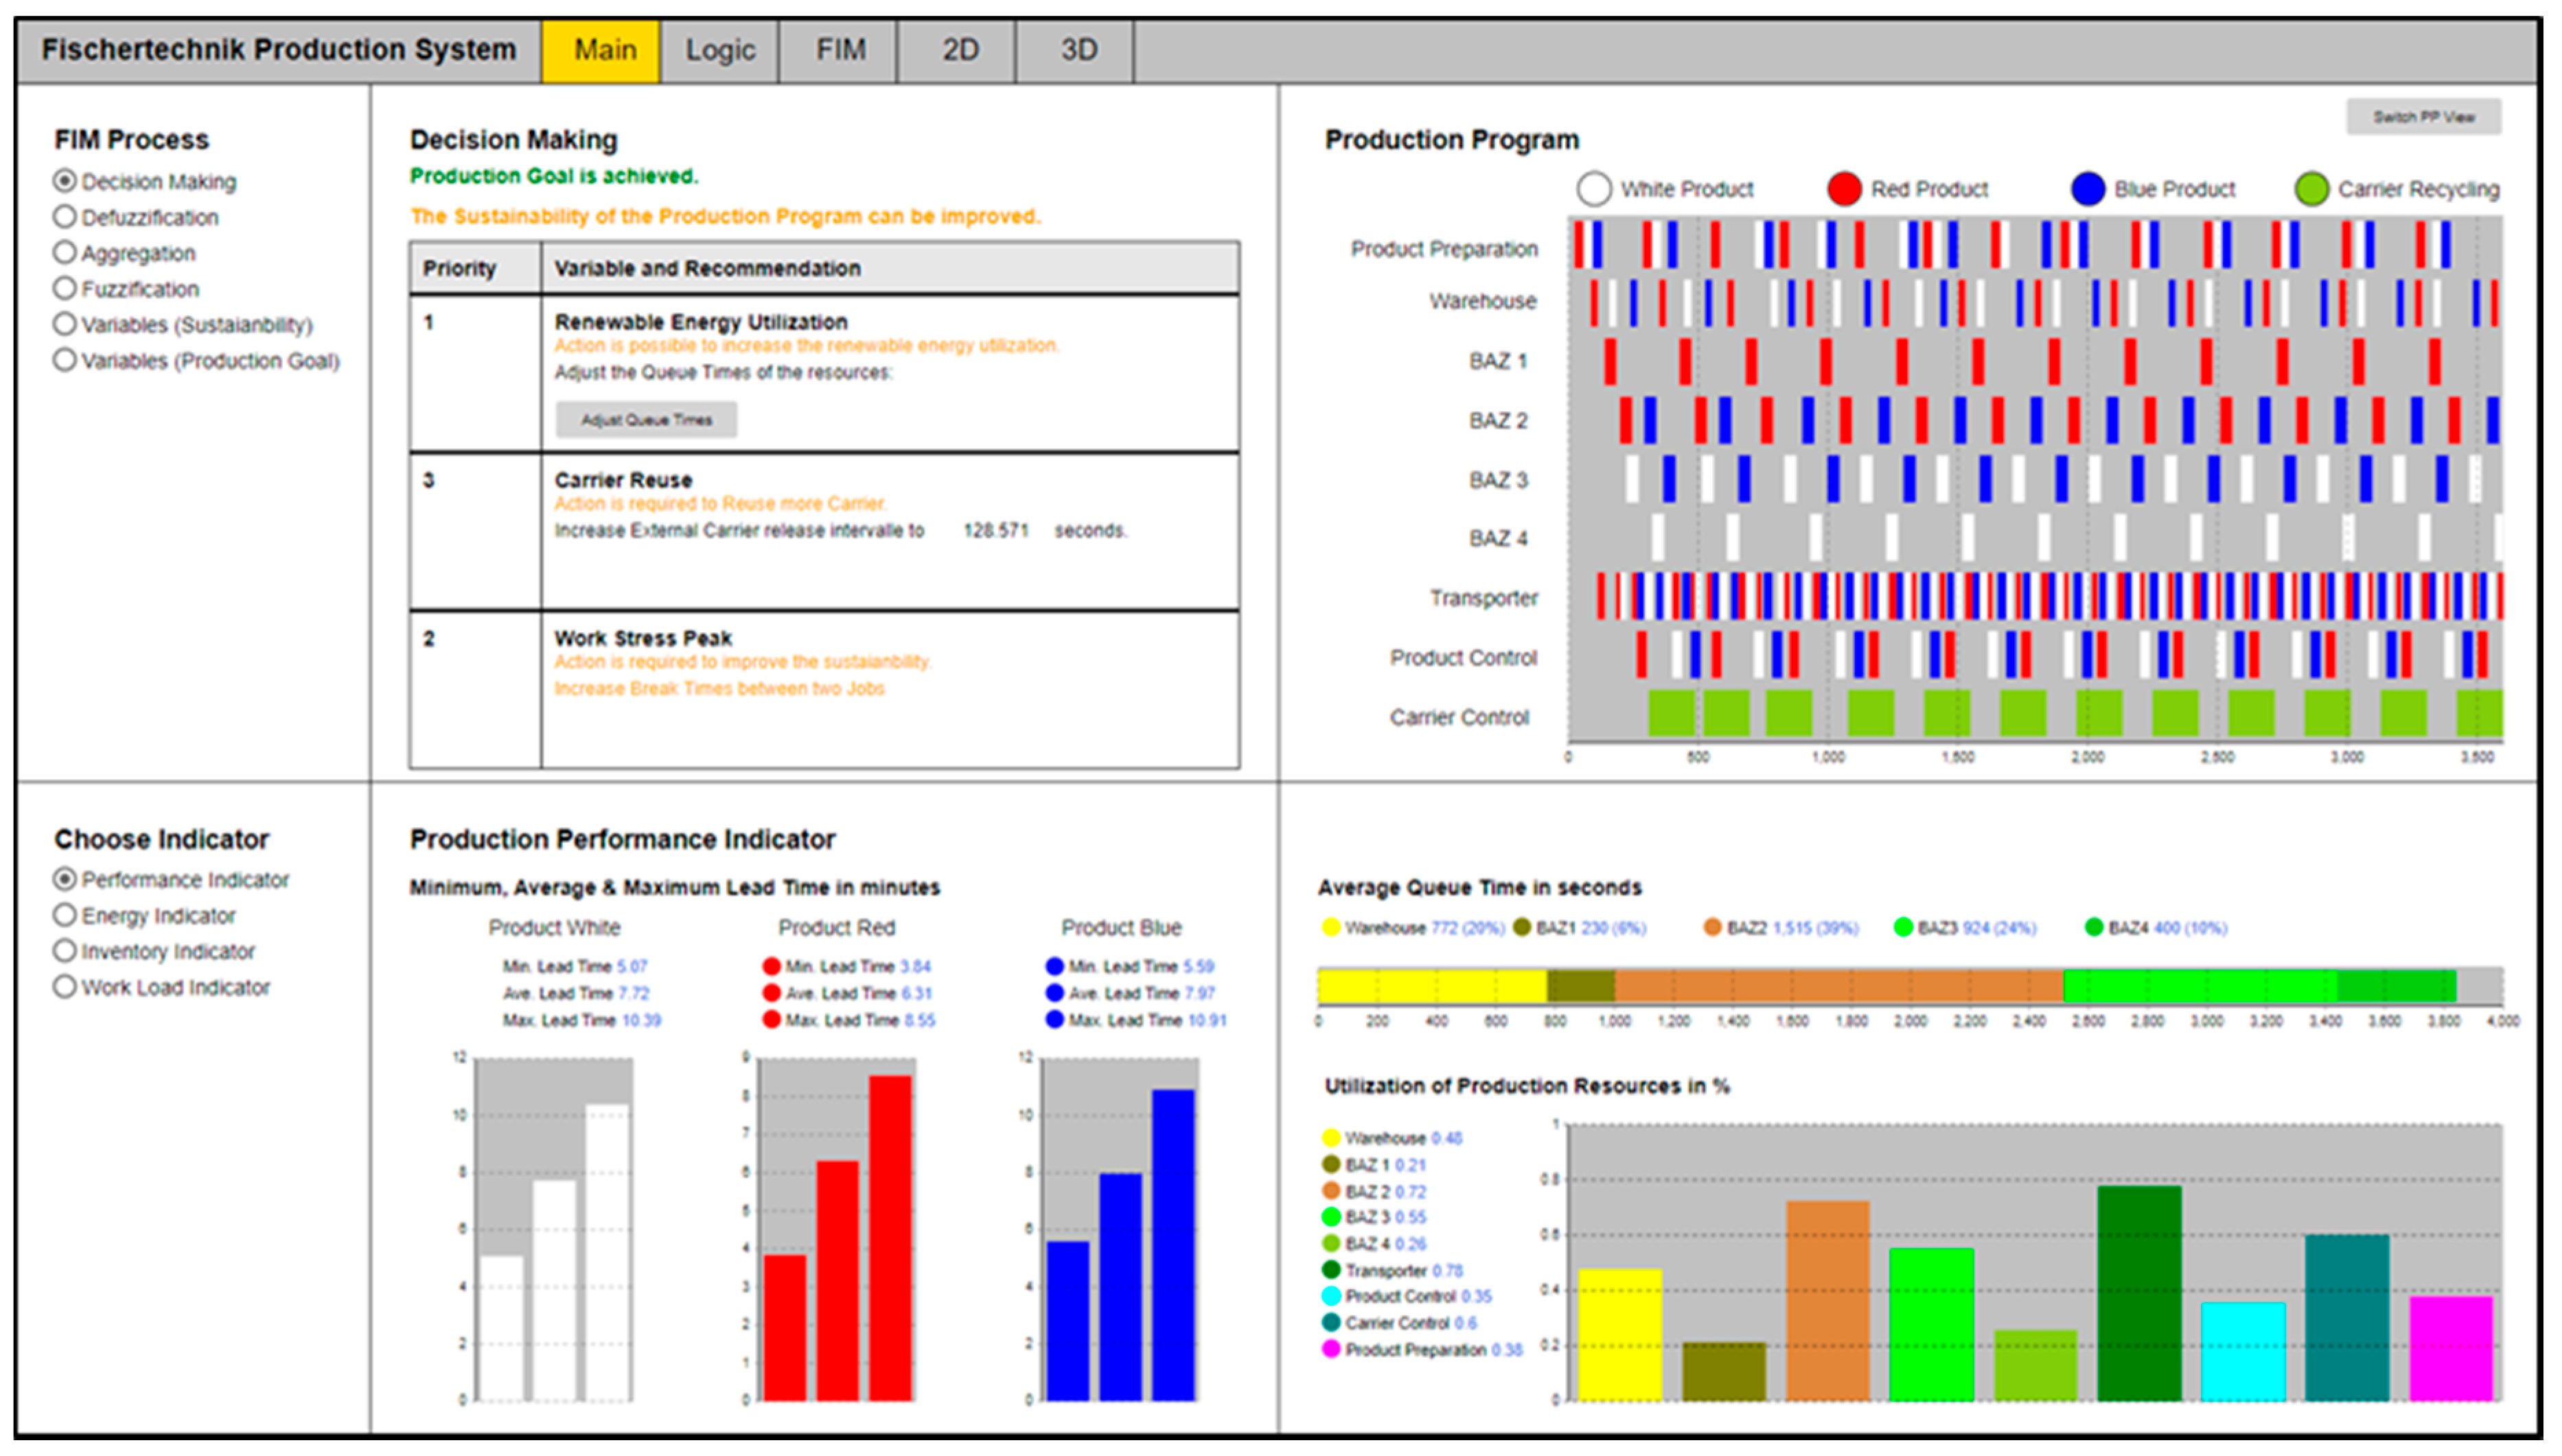The width and height of the screenshot is (2562, 1456).
Task: Select the Defuzzification radio button
Action: click(x=65, y=217)
